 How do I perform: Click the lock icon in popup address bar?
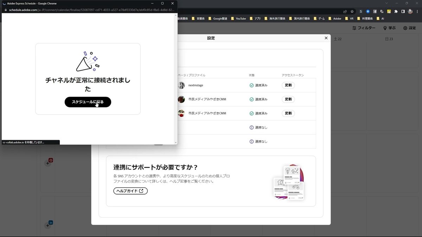[x=5, y=10]
